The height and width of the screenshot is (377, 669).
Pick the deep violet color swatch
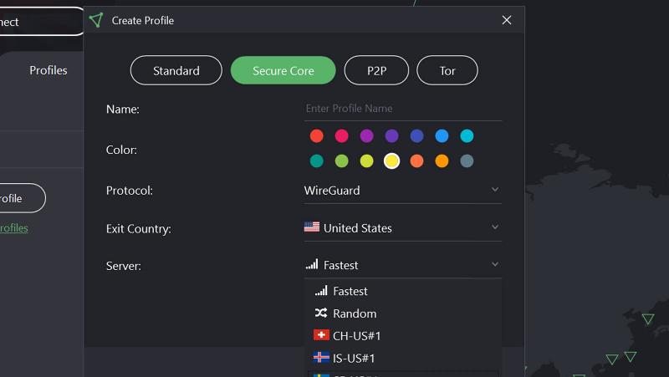(391, 136)
